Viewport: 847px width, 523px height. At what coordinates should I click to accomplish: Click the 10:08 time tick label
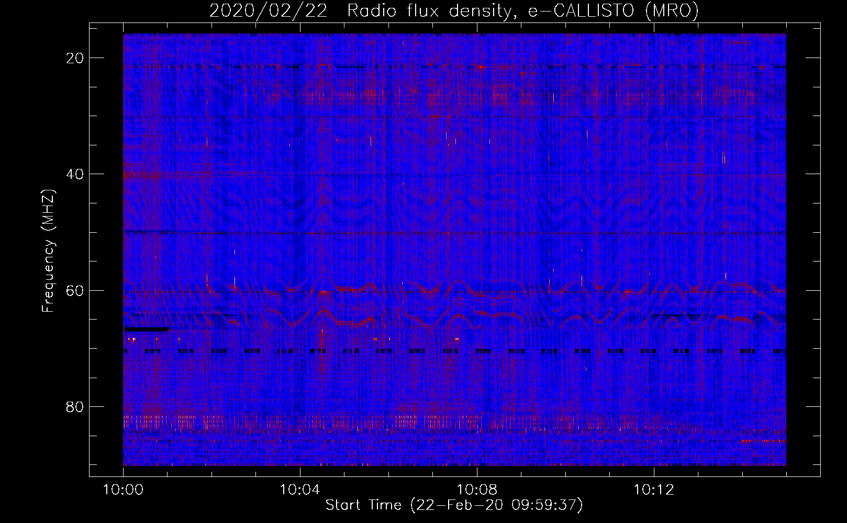(x=477, y=490)
